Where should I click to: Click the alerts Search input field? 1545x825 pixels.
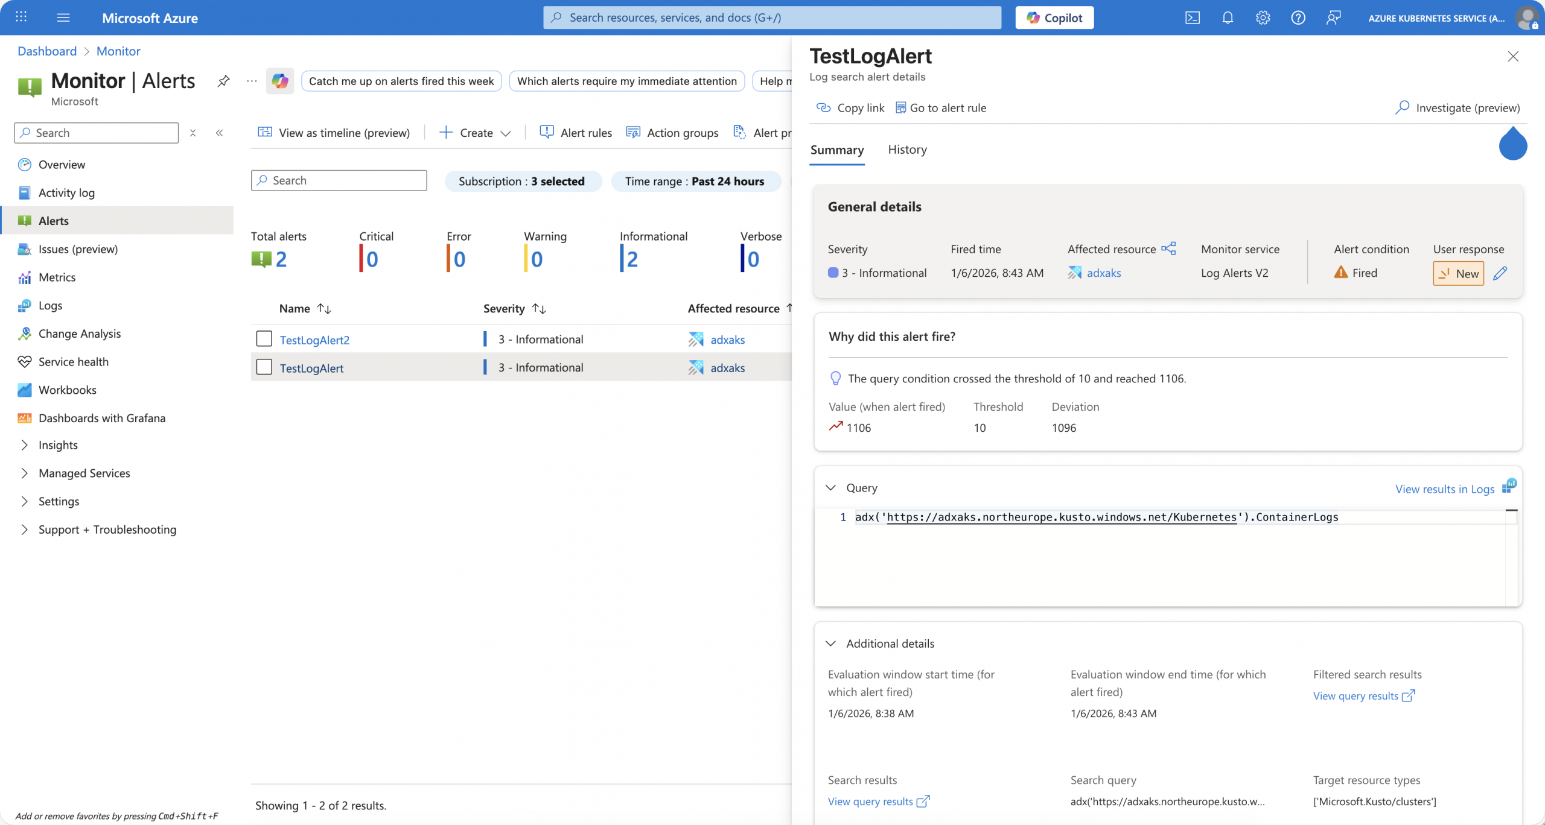pyautogui.click(x=339, y=180)
